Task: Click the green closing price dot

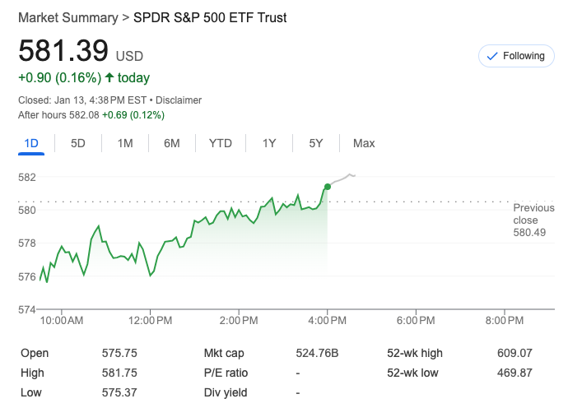Action: coord(328,187)
